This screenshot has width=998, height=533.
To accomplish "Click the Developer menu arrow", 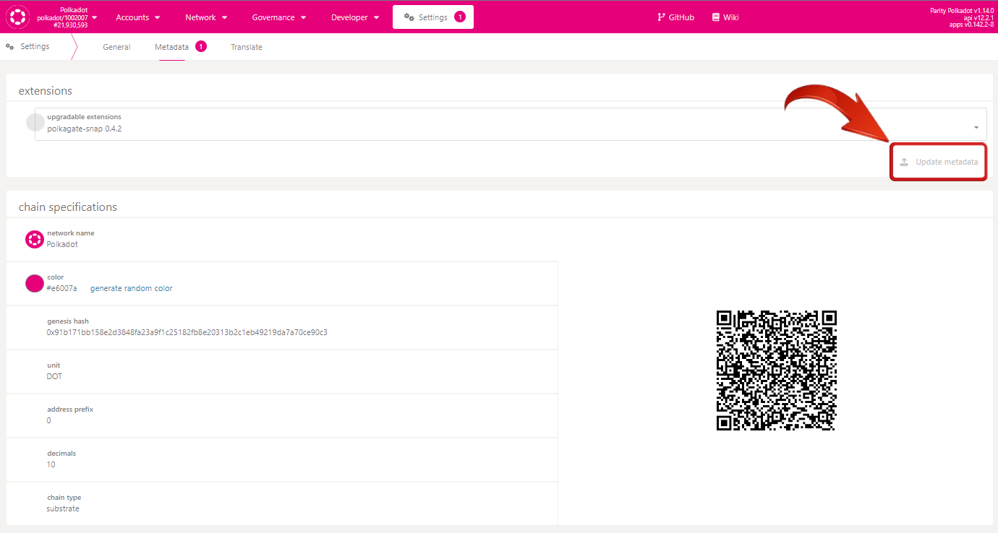I will tap(377, 17).
